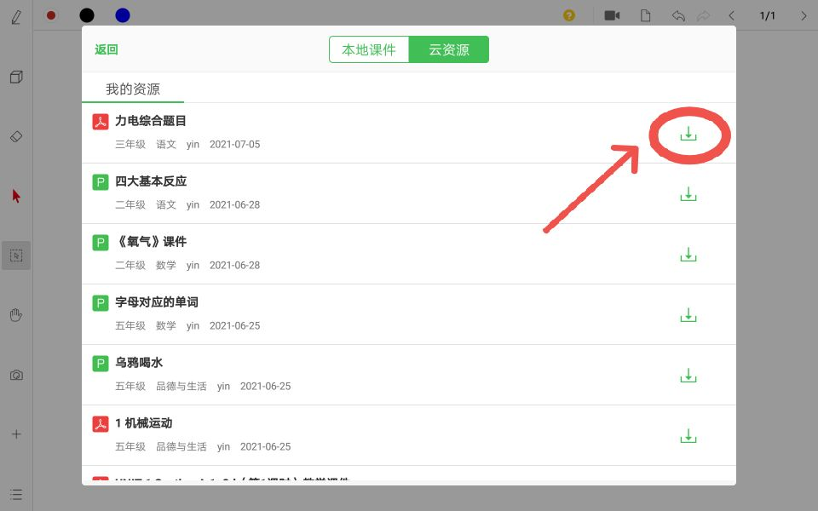Go to previous page arrow
818x511 pixels.
731,15
